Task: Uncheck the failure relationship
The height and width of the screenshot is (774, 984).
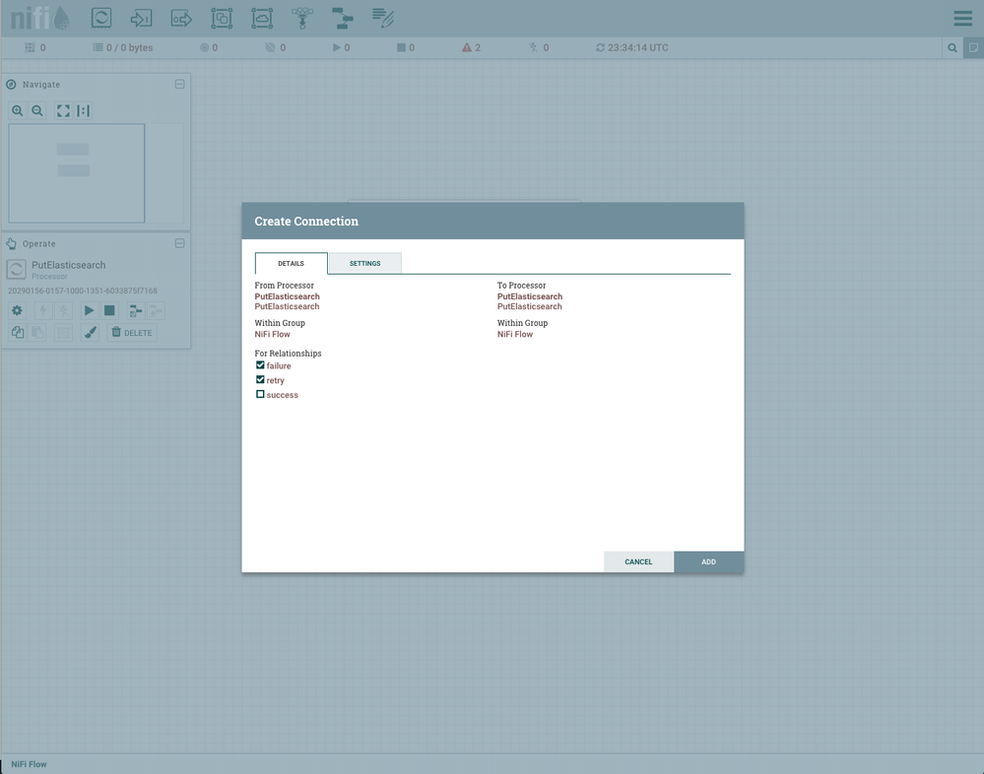Action: click(x=260, y=365)
